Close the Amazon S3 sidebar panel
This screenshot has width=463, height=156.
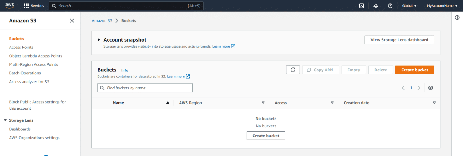coord(72,20)
